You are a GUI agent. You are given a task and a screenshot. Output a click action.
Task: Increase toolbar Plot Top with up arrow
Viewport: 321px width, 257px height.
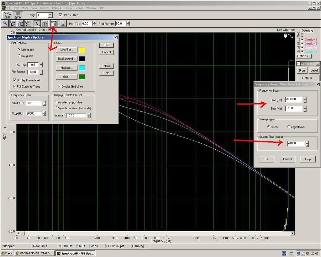(x=95, y=22)
